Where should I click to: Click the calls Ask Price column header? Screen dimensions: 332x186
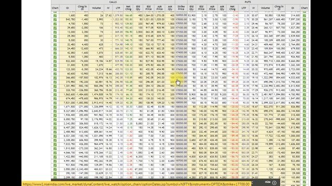tap(159, 8)
